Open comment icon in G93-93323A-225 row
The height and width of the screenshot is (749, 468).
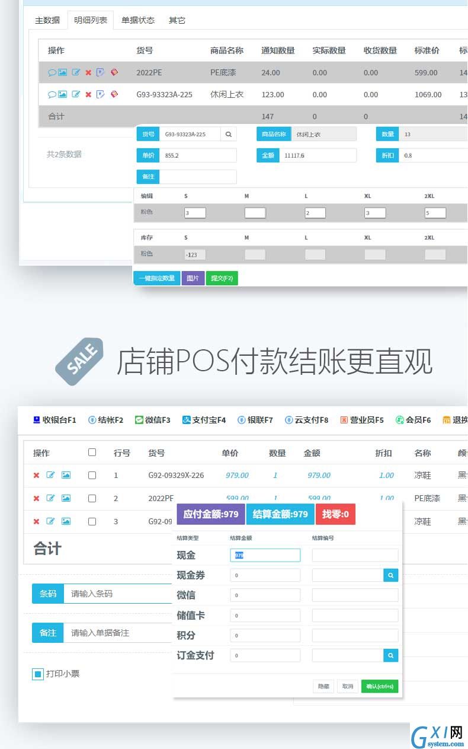[x=52, y=94]
